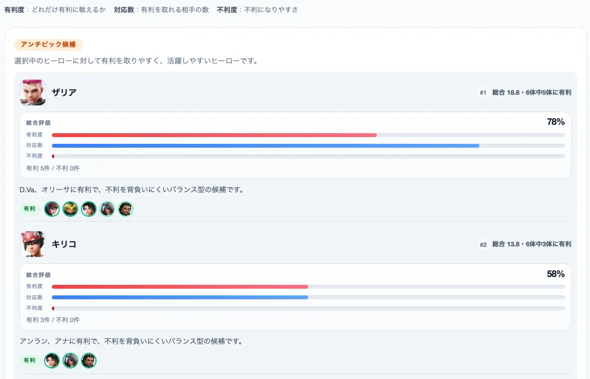This screenshot has width=590, height=379.
Task: Click the オリーサ icon under ザリア
Action: pyautogui.click(x=70, y=208)
